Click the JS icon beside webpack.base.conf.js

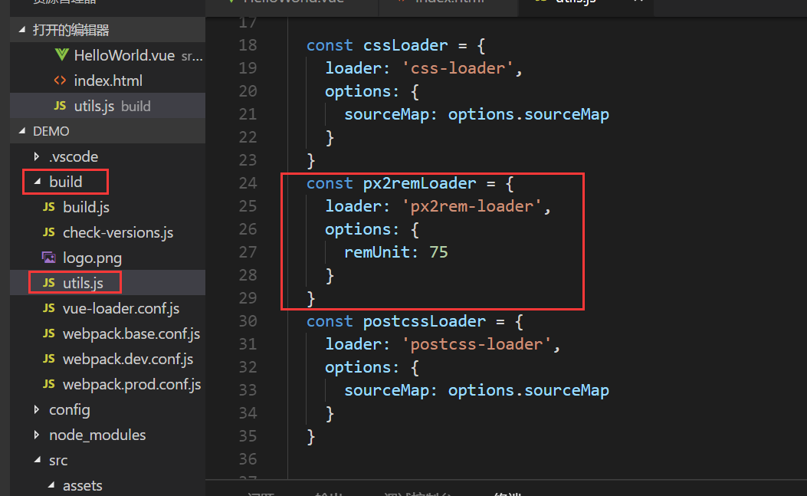pos(49,333)
